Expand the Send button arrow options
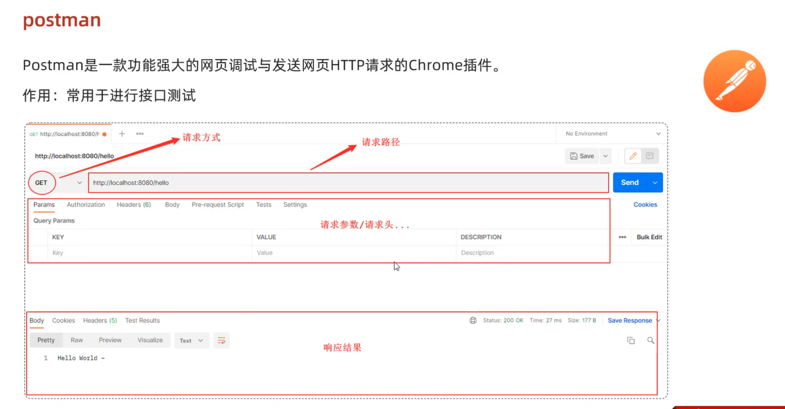 pos(655,183)
